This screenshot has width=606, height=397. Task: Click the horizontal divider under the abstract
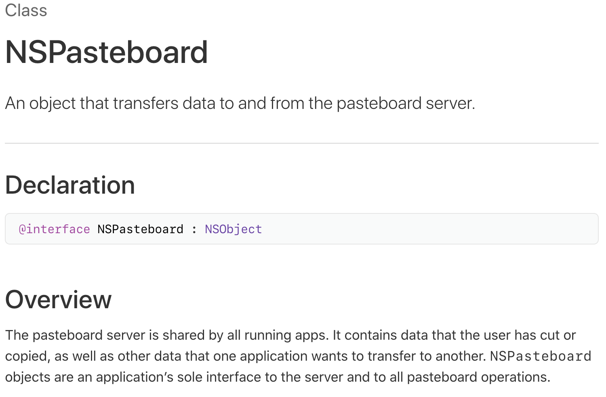pyautogui.click(x=302, y=143)
